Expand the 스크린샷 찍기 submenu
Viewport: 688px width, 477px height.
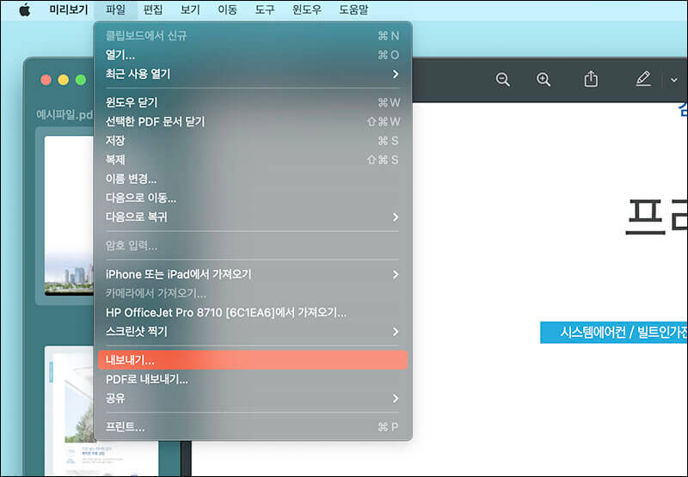(x=252, y=332)
